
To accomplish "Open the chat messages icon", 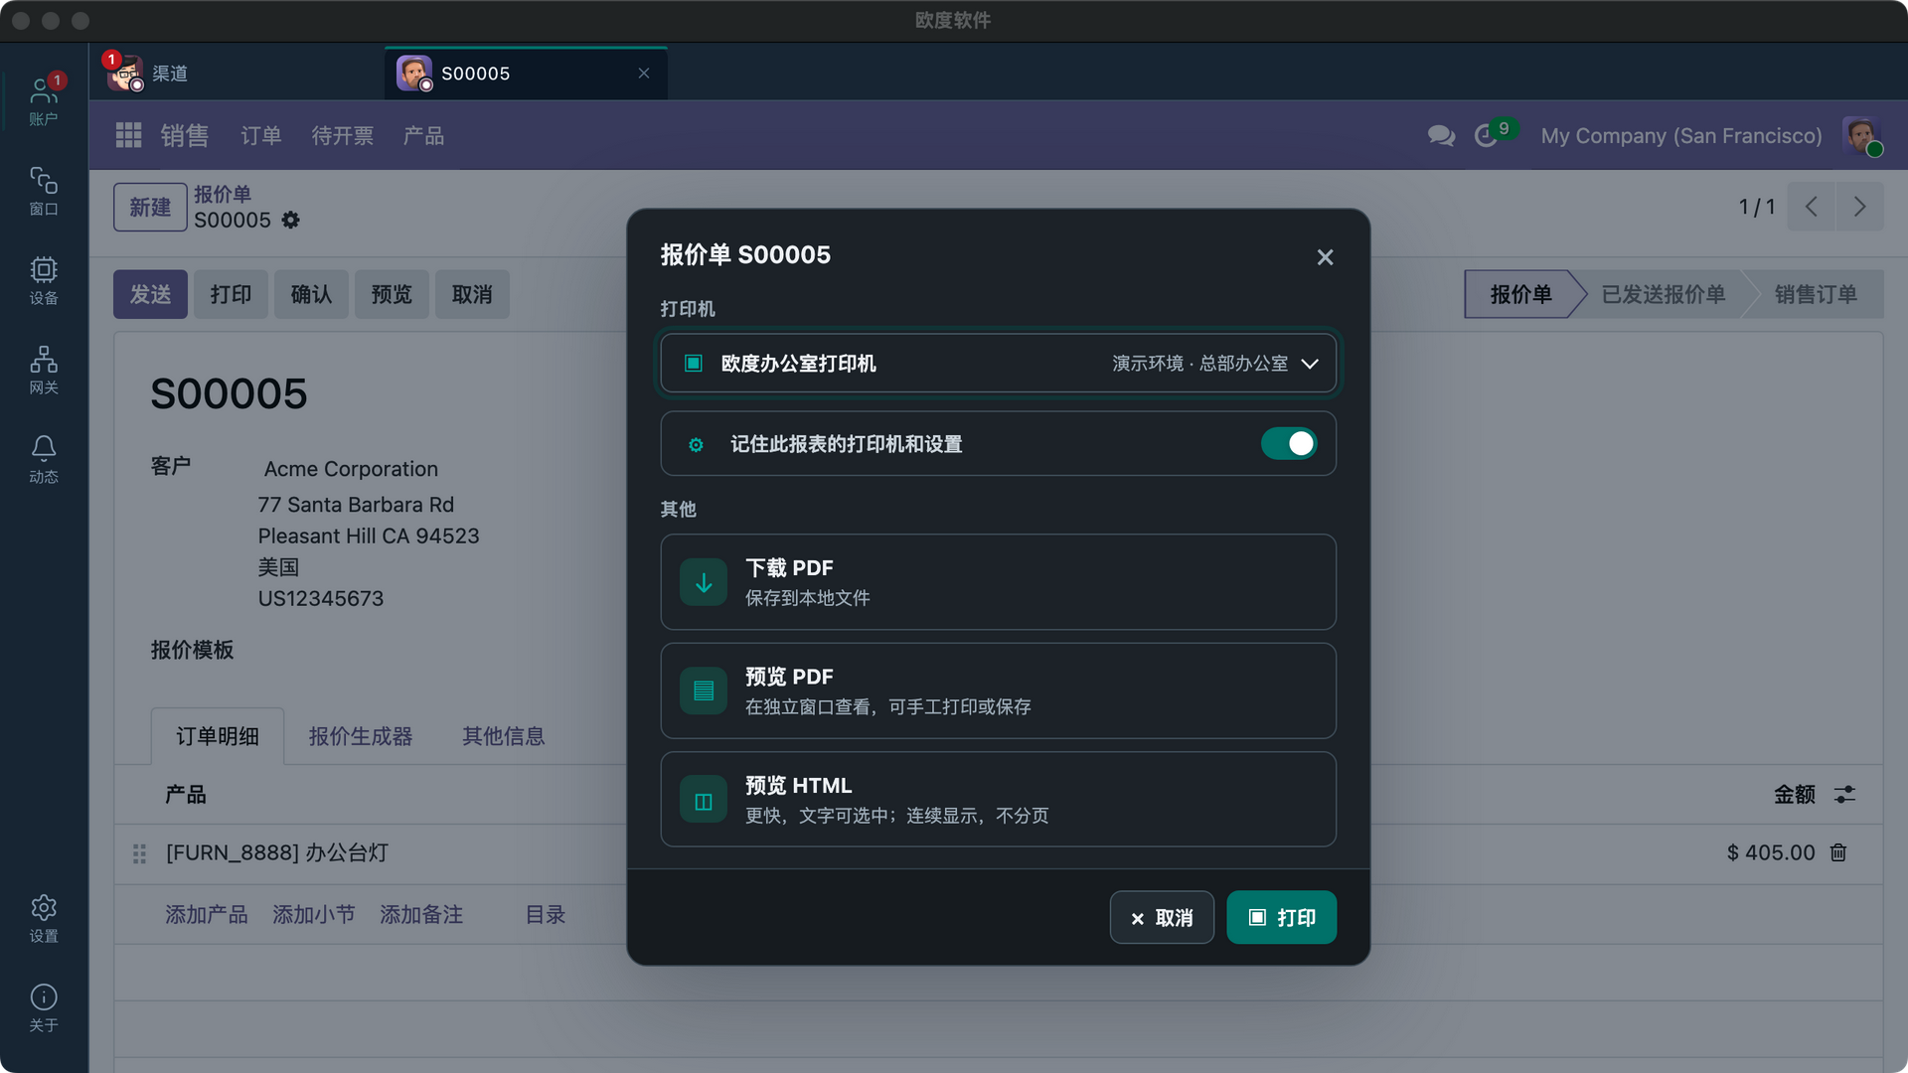I will 1441,135.
